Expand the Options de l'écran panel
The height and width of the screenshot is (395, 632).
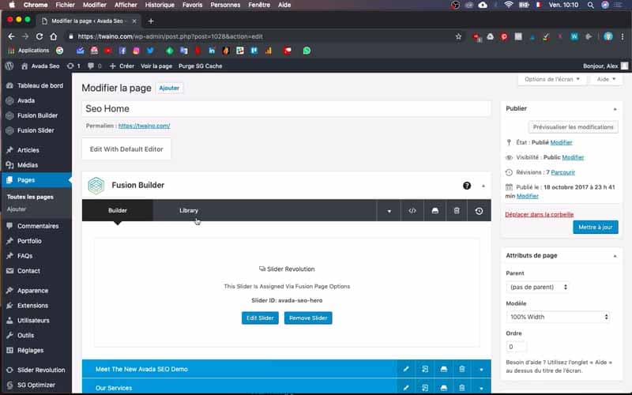click(552, 79)
